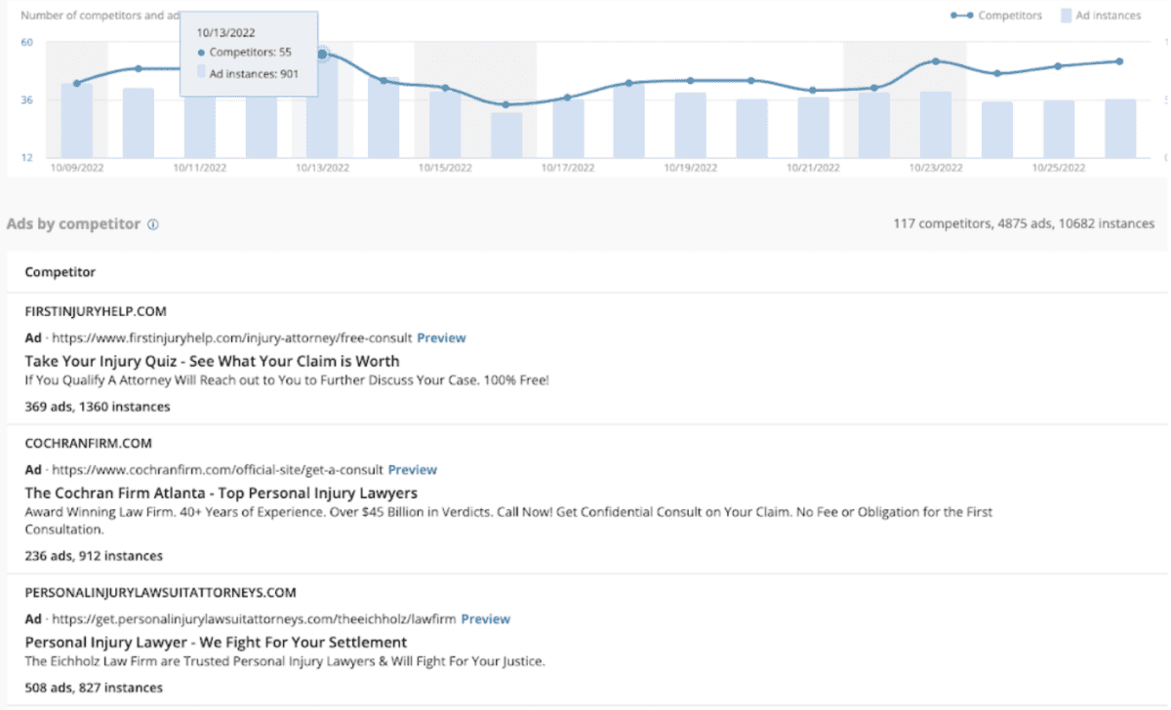
Task: Click the ad instances bar for 10/23/2022
Action: click(935, 125)
